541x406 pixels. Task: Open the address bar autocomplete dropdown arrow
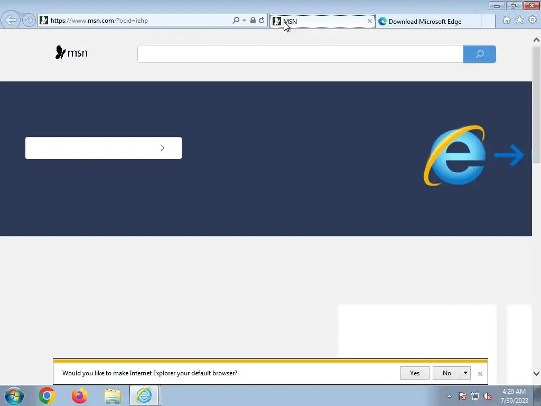(x=244, y=21)
